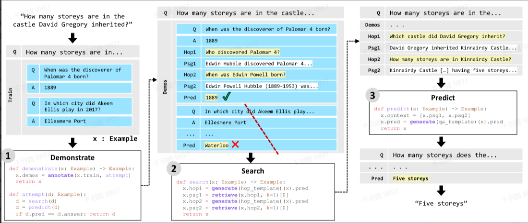Image resolution: width=528 pixels, height=223 pixels.
Task: Click highlighted 'Who discovered Palomar 4?'
Action: [x=242, y=52]
